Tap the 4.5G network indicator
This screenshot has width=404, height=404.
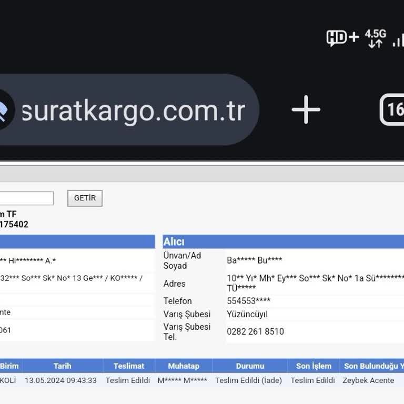click(x=375, y=38)
